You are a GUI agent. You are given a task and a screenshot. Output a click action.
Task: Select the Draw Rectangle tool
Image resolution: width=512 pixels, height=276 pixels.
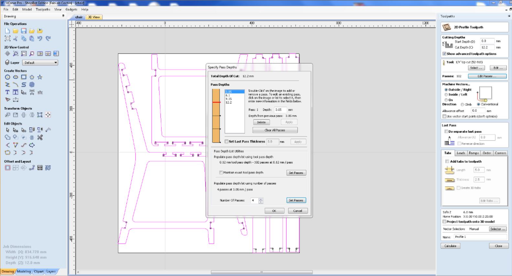(24, 77)
